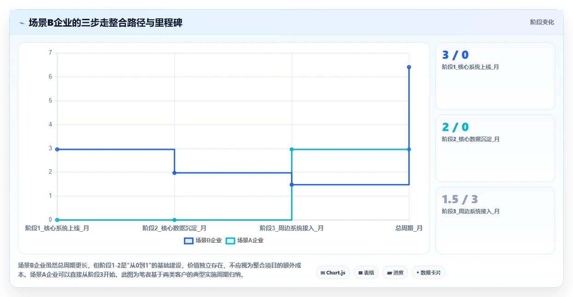Screen dimensions: 573x297
Task: Click the 进度 tag button
Action: pyautogui.click(x=395, y=273)
